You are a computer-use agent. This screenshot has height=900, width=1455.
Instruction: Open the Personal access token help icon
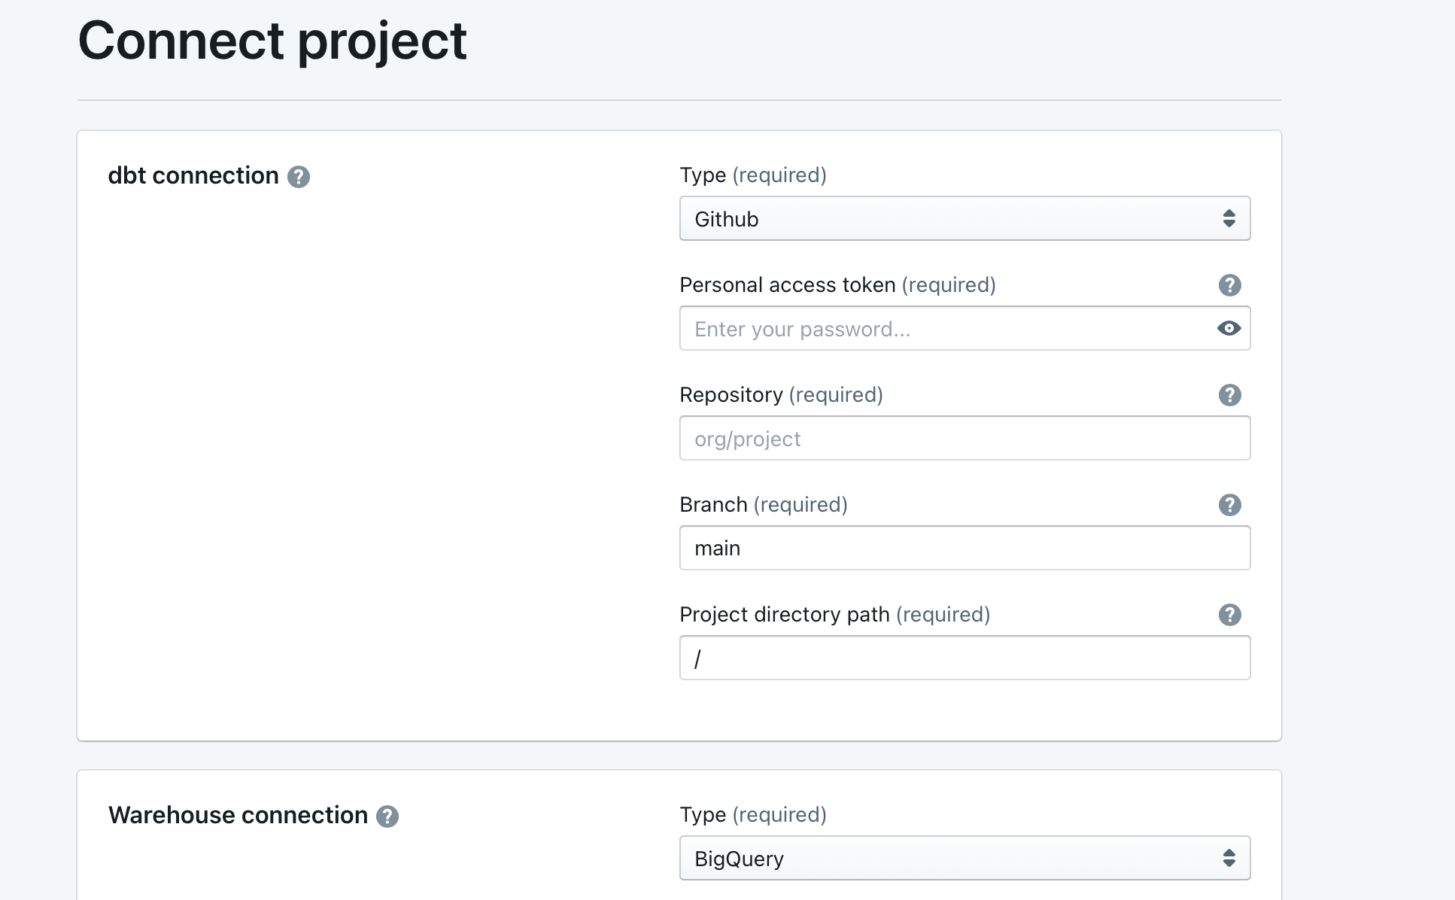click(1229, 284)
